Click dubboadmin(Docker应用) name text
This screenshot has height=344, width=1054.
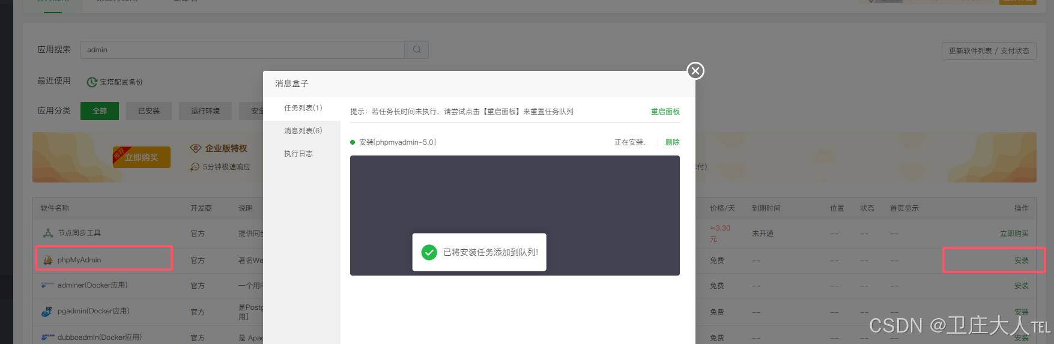(x=100, y=337)
